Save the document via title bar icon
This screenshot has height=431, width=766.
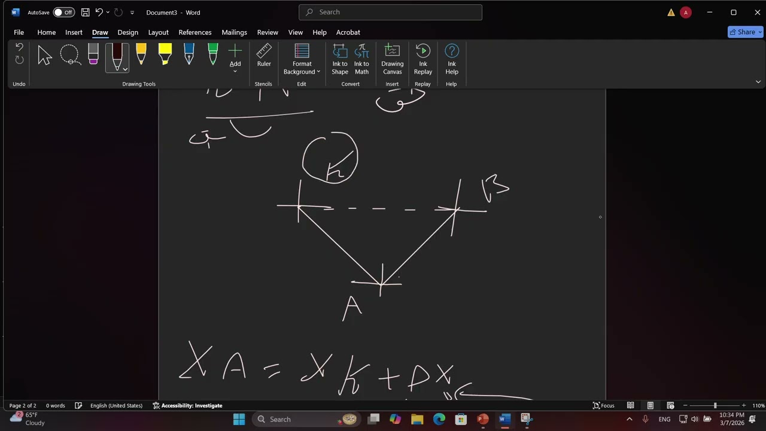[x=86, y=13]
